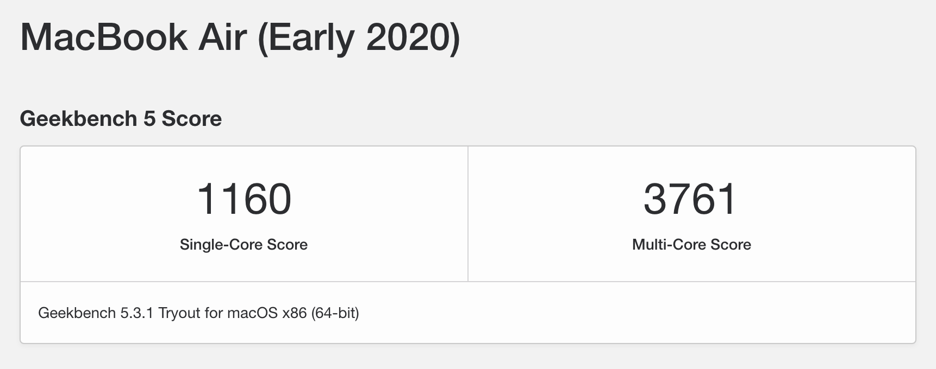936x369 pixels.
Task: Click the x86 text in footer
Action: point(295,313)
